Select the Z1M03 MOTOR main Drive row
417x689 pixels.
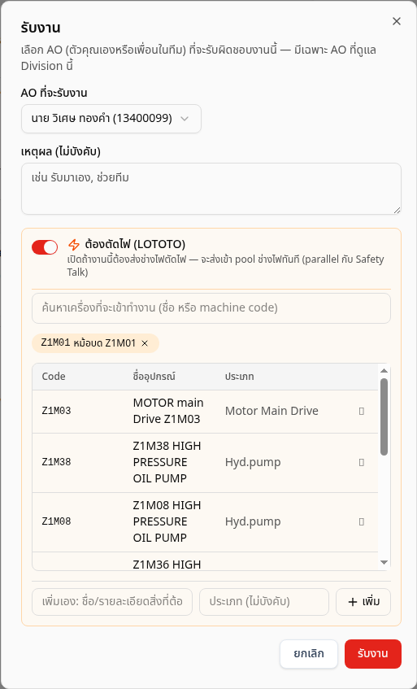(205, 412)
